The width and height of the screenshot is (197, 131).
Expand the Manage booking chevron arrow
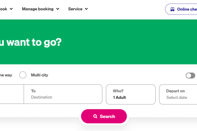pos(58,9)
